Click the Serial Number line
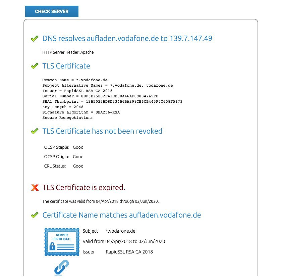The image size is (282, 280). [x=100, y=96]
